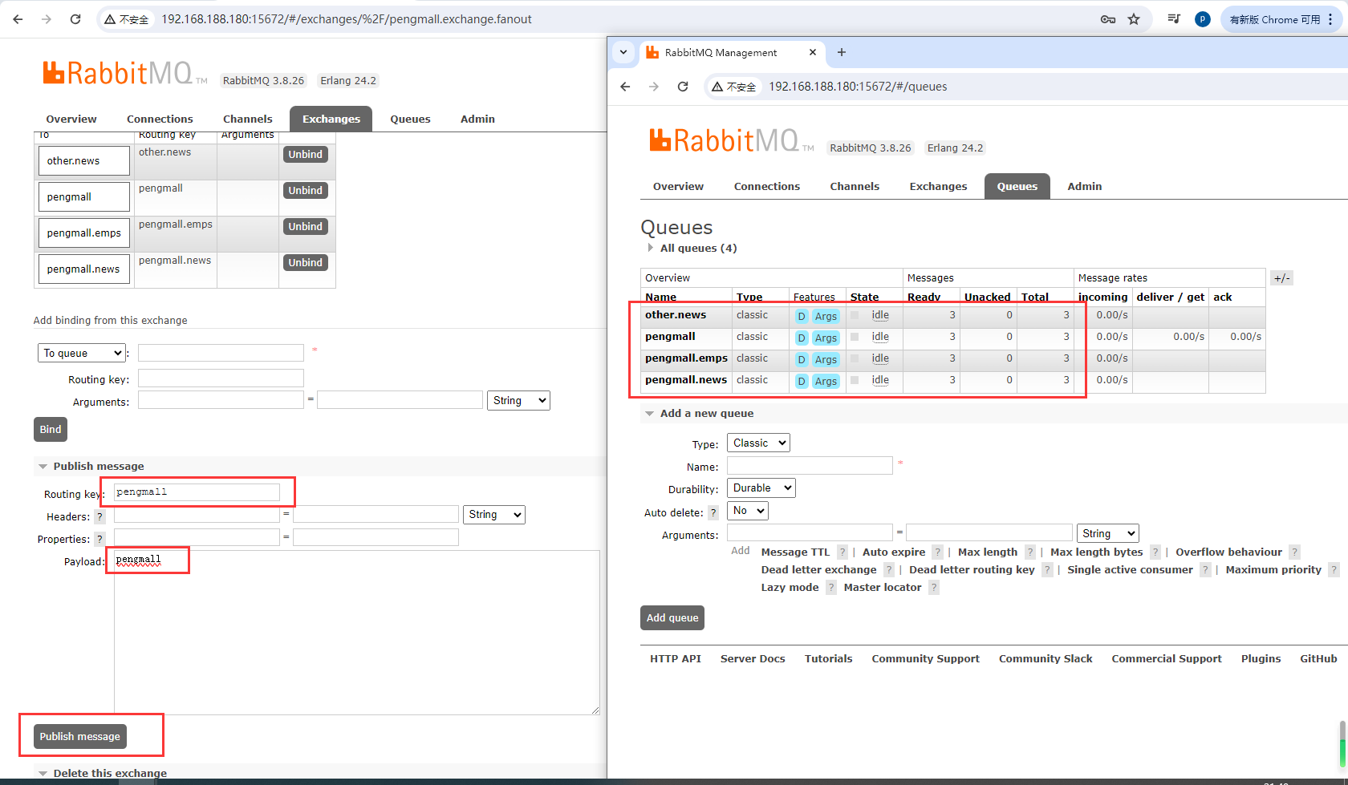Open the binding Arguments String type dropdown

pos(518,400)
